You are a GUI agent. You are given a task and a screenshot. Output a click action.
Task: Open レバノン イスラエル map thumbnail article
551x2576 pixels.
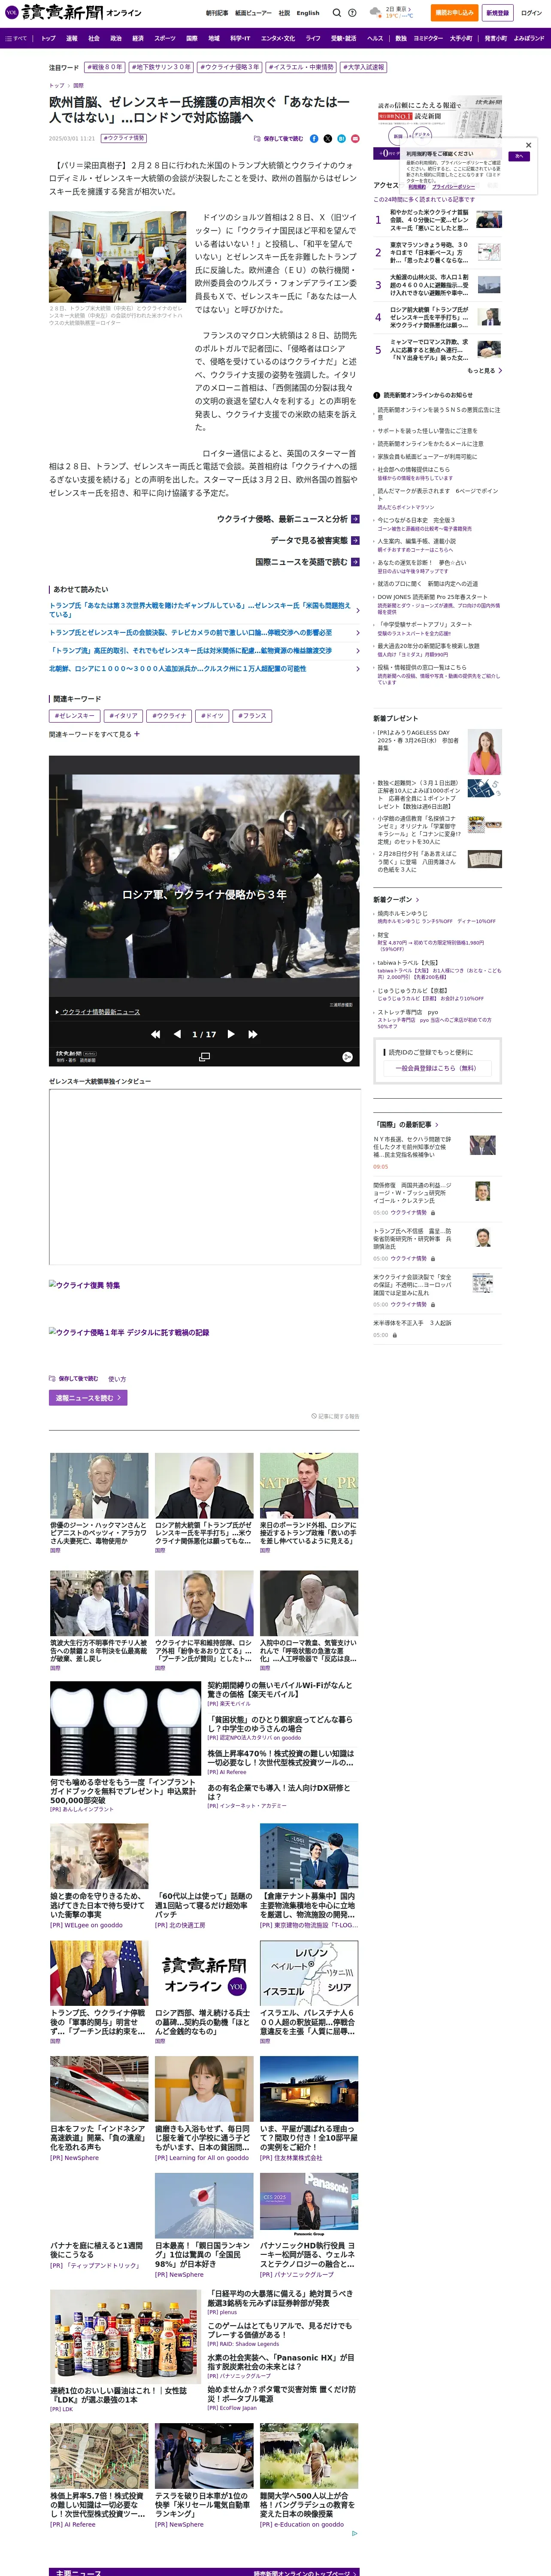pos(308,1973)
